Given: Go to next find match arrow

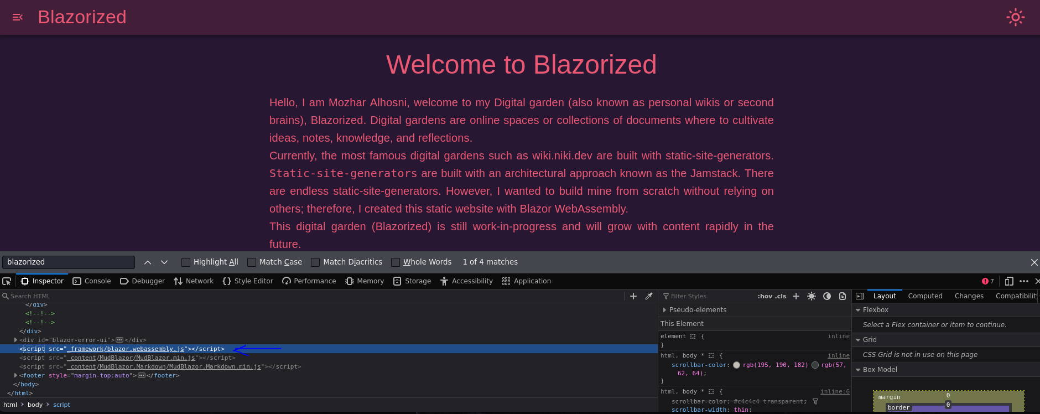Looking at the screenshot, I should (x=164, y=262).
